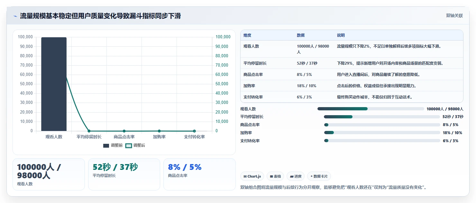Click the 加购率 progress bar
476x203 pixels.
(x=382, y=133)
